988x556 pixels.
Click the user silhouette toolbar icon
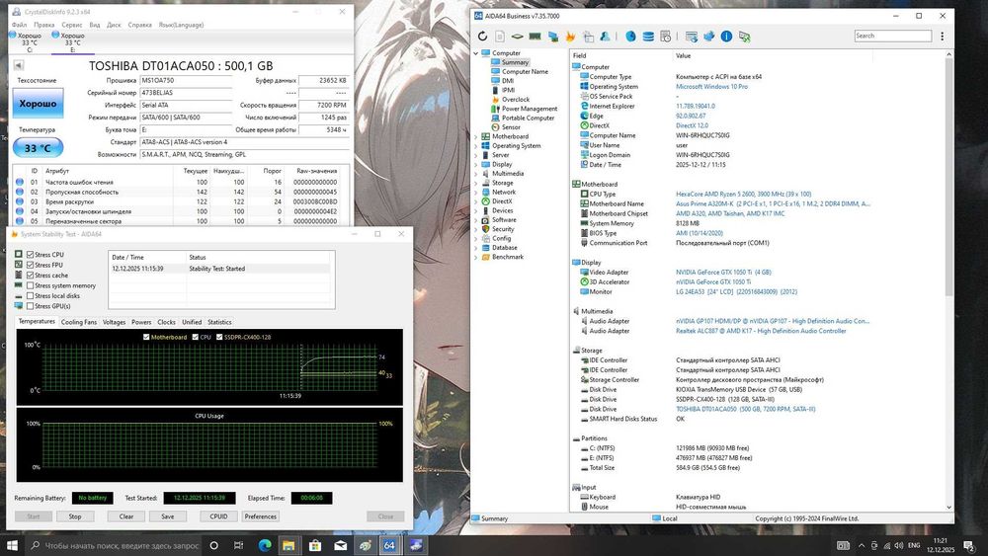point(605,37)
